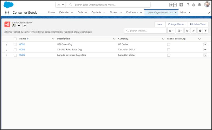Toggle Global Sales Org for Canada Beverage Sales Org
Viewport: 212px width, 130px height.
pos(168,55)
